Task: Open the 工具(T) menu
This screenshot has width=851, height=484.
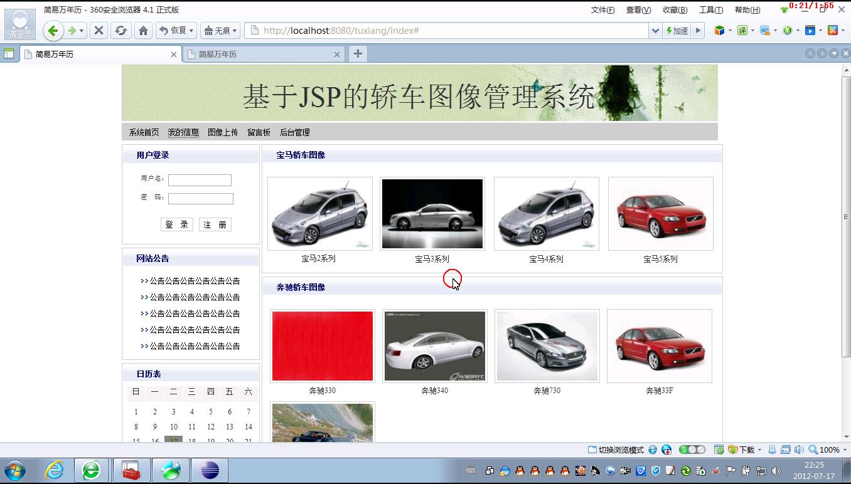Action: point(711,10)
